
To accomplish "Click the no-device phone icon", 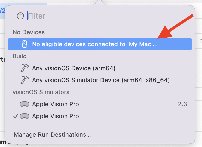I will tap(25, 44).
